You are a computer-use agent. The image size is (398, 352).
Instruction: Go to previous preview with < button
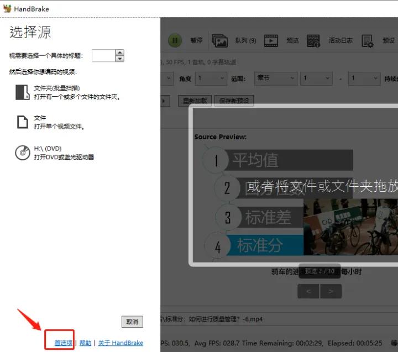click(x=308, y=291)
